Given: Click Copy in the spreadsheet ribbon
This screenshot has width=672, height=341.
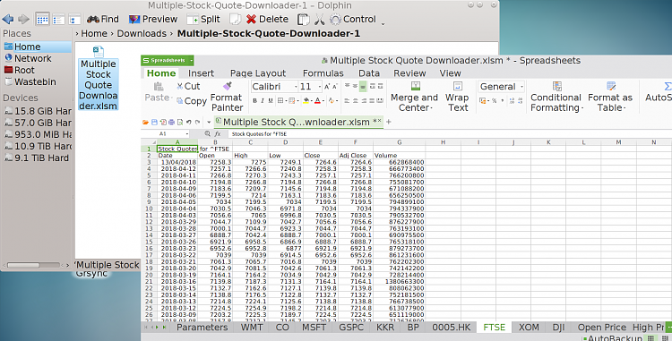Looking at the screenshot, I should pos(191,101).
